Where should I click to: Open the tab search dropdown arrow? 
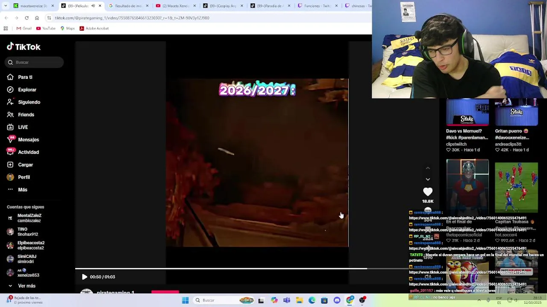pyautogui.click(x=6, y=6)
